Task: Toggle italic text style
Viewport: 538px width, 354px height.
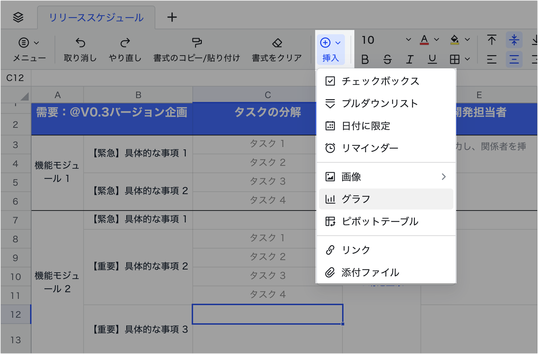Action: (410, 60)
